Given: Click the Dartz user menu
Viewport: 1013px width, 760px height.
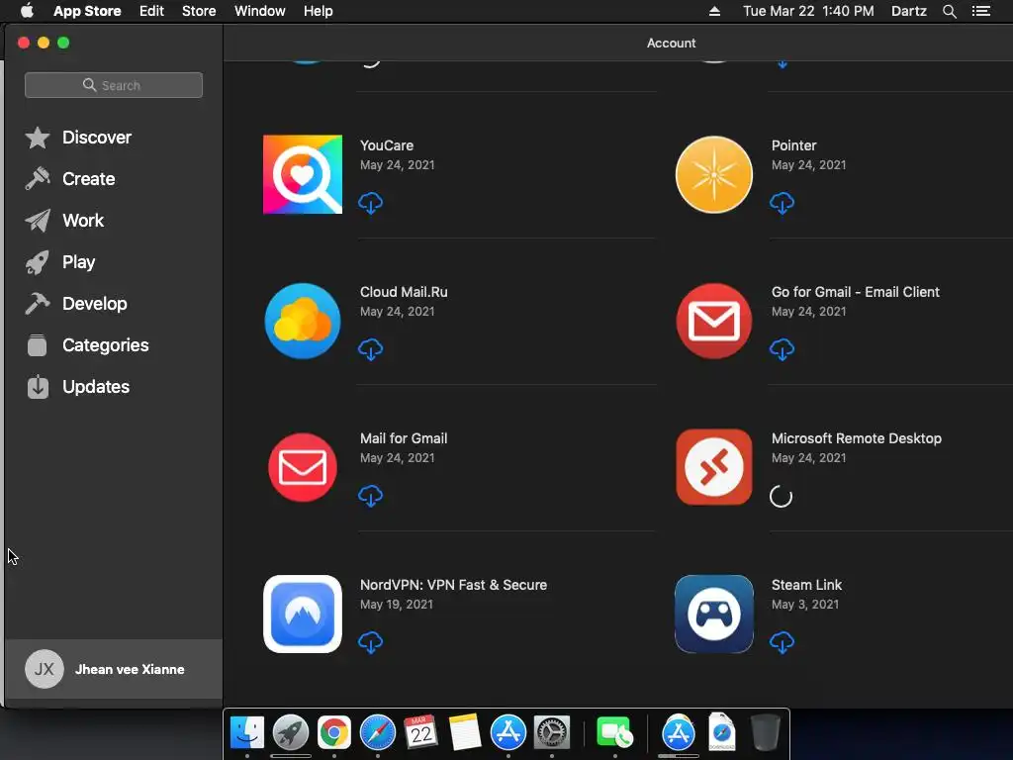Looking at the screenshot, I should click(908, 11).
